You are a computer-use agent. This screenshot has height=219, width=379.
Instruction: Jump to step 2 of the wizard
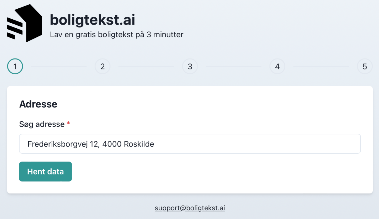102,66
